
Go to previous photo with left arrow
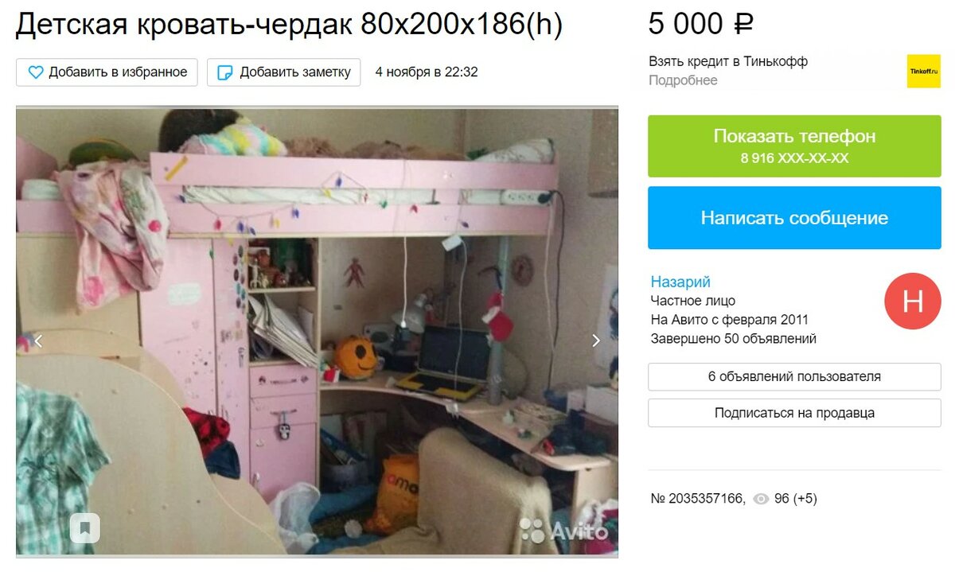click(37, 340)
